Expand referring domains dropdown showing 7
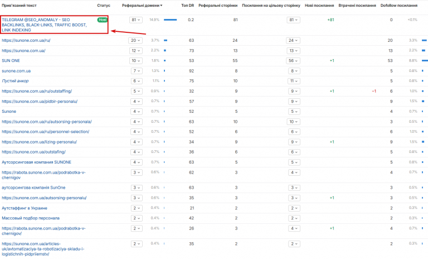The height and width of the screenshot is (259, 428). click(137, 71)
